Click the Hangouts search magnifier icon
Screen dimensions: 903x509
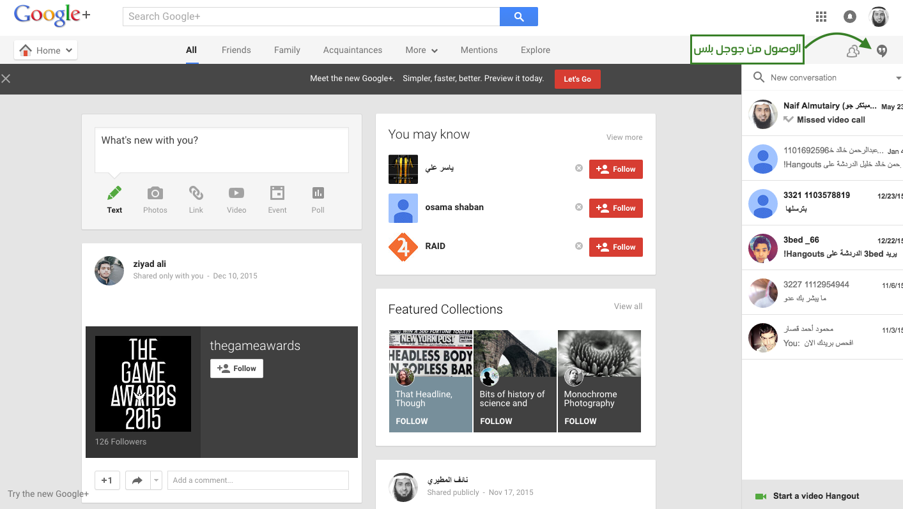point(759,77)
